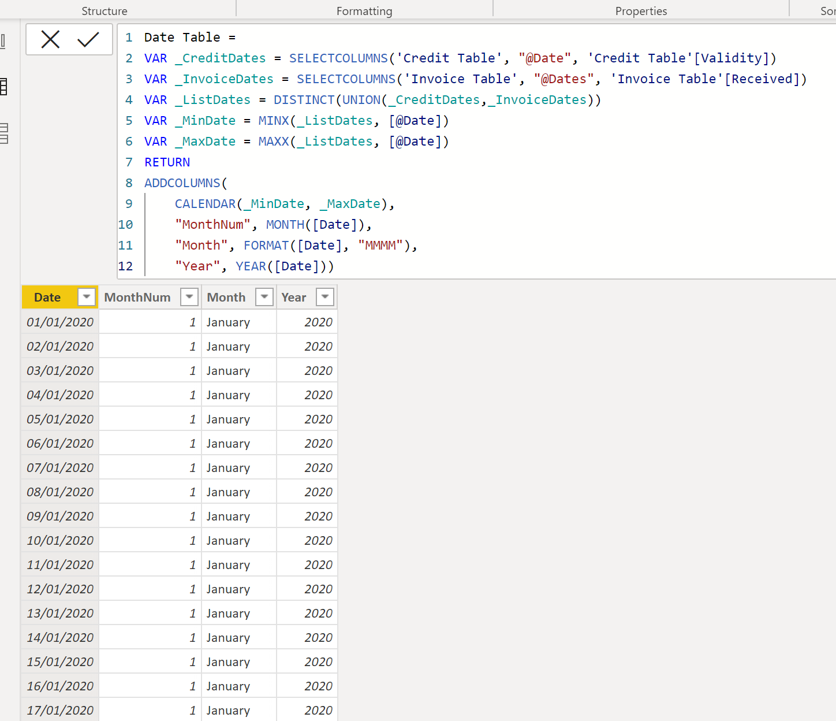This screenshot has width=836, height=721.
Task: Select the MonthNum cell in the 13/01/2020 row
Action: coord(150,613)
